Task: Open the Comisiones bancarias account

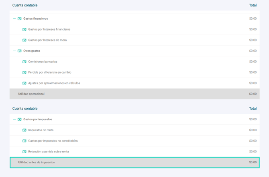Action: (43, 62)
